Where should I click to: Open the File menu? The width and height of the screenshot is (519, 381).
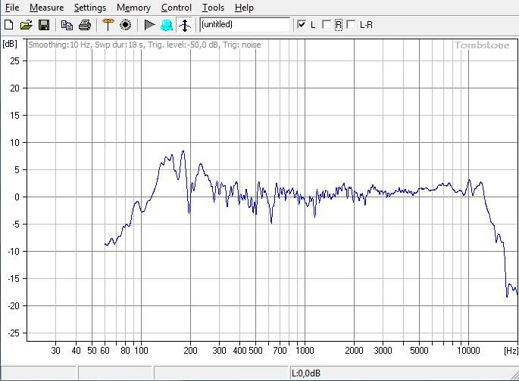click(x=12, y=8)
